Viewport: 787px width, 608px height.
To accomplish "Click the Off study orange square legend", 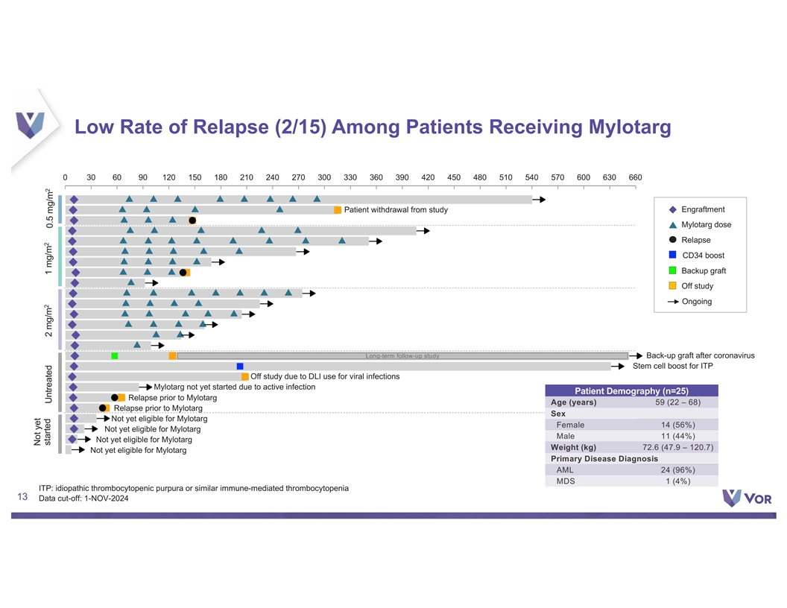I will (672, 286).
